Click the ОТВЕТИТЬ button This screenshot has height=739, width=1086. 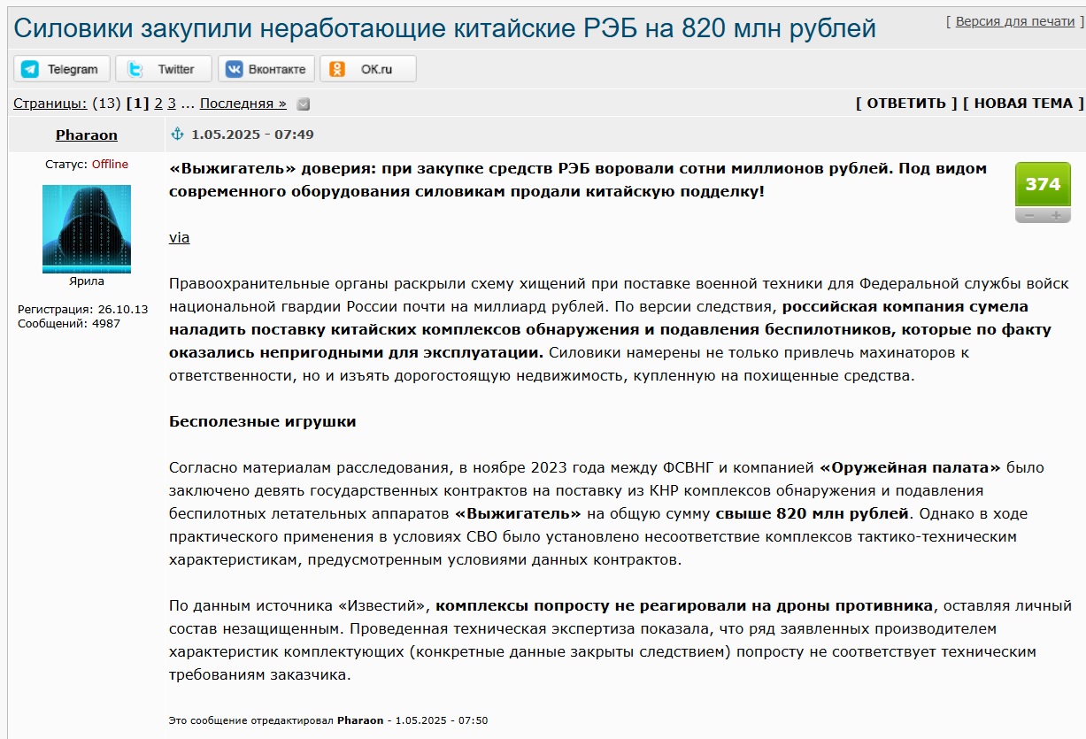[x=906, y=104]
